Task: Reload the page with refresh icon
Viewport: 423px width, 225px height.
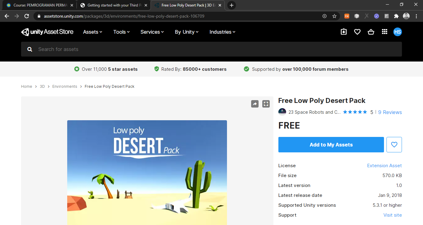Action: [27, 16]
